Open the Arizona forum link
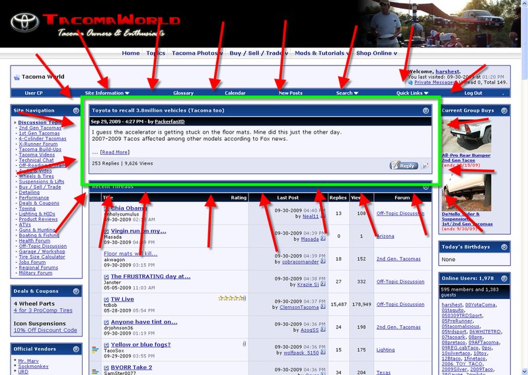 [385, 236]
